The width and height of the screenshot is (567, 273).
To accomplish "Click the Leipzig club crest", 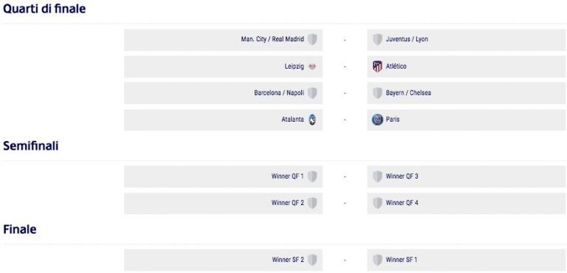I will [312, 66].
